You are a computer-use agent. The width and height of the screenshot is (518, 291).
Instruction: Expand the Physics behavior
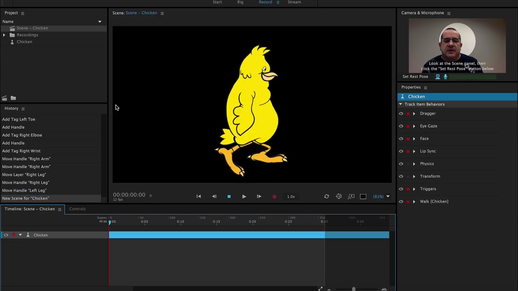(414, 164)
